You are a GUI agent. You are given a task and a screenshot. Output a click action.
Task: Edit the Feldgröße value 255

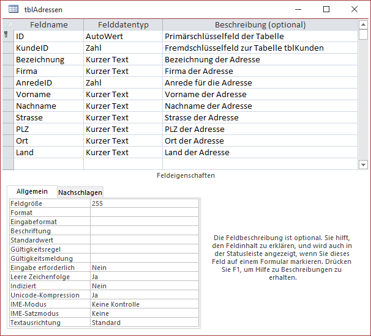pyautogui.click(x=144, y=203)
